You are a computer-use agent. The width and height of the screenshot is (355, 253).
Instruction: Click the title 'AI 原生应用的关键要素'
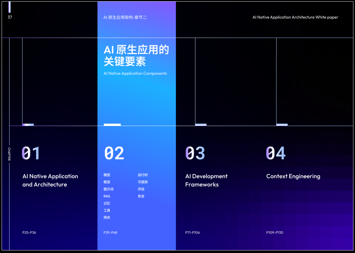click(136, 56)
